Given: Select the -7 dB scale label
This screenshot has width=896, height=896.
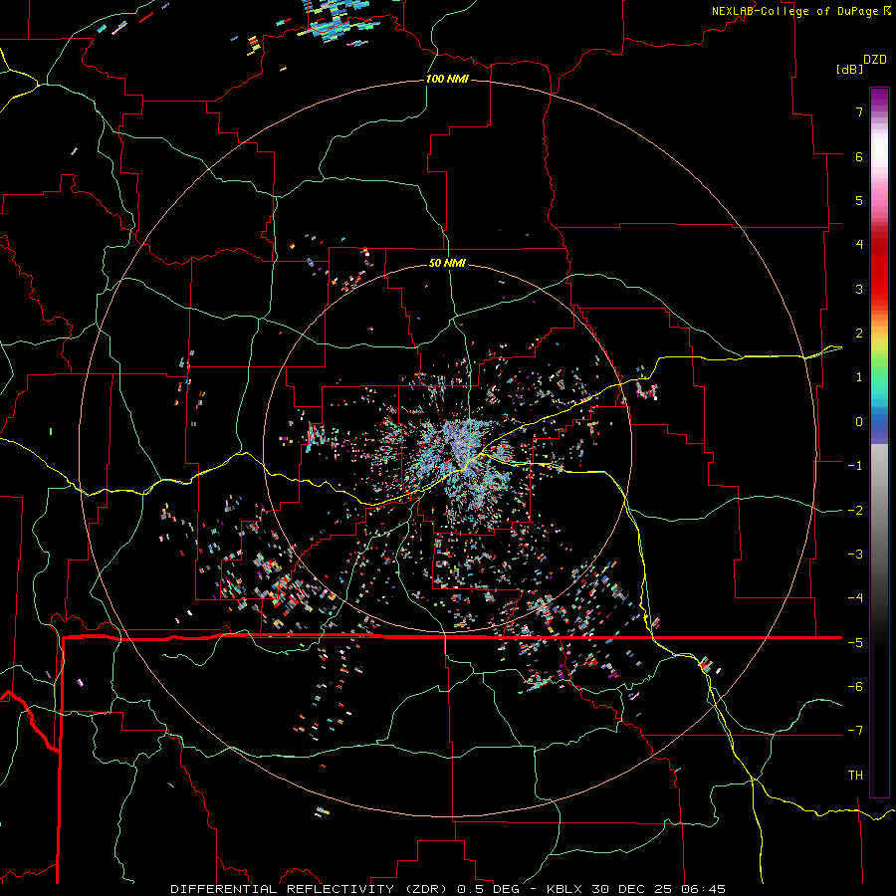Looking at the screenshot, I should [x=855, y=731].
